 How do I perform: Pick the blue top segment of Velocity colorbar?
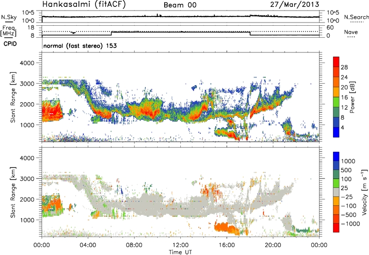336,156
